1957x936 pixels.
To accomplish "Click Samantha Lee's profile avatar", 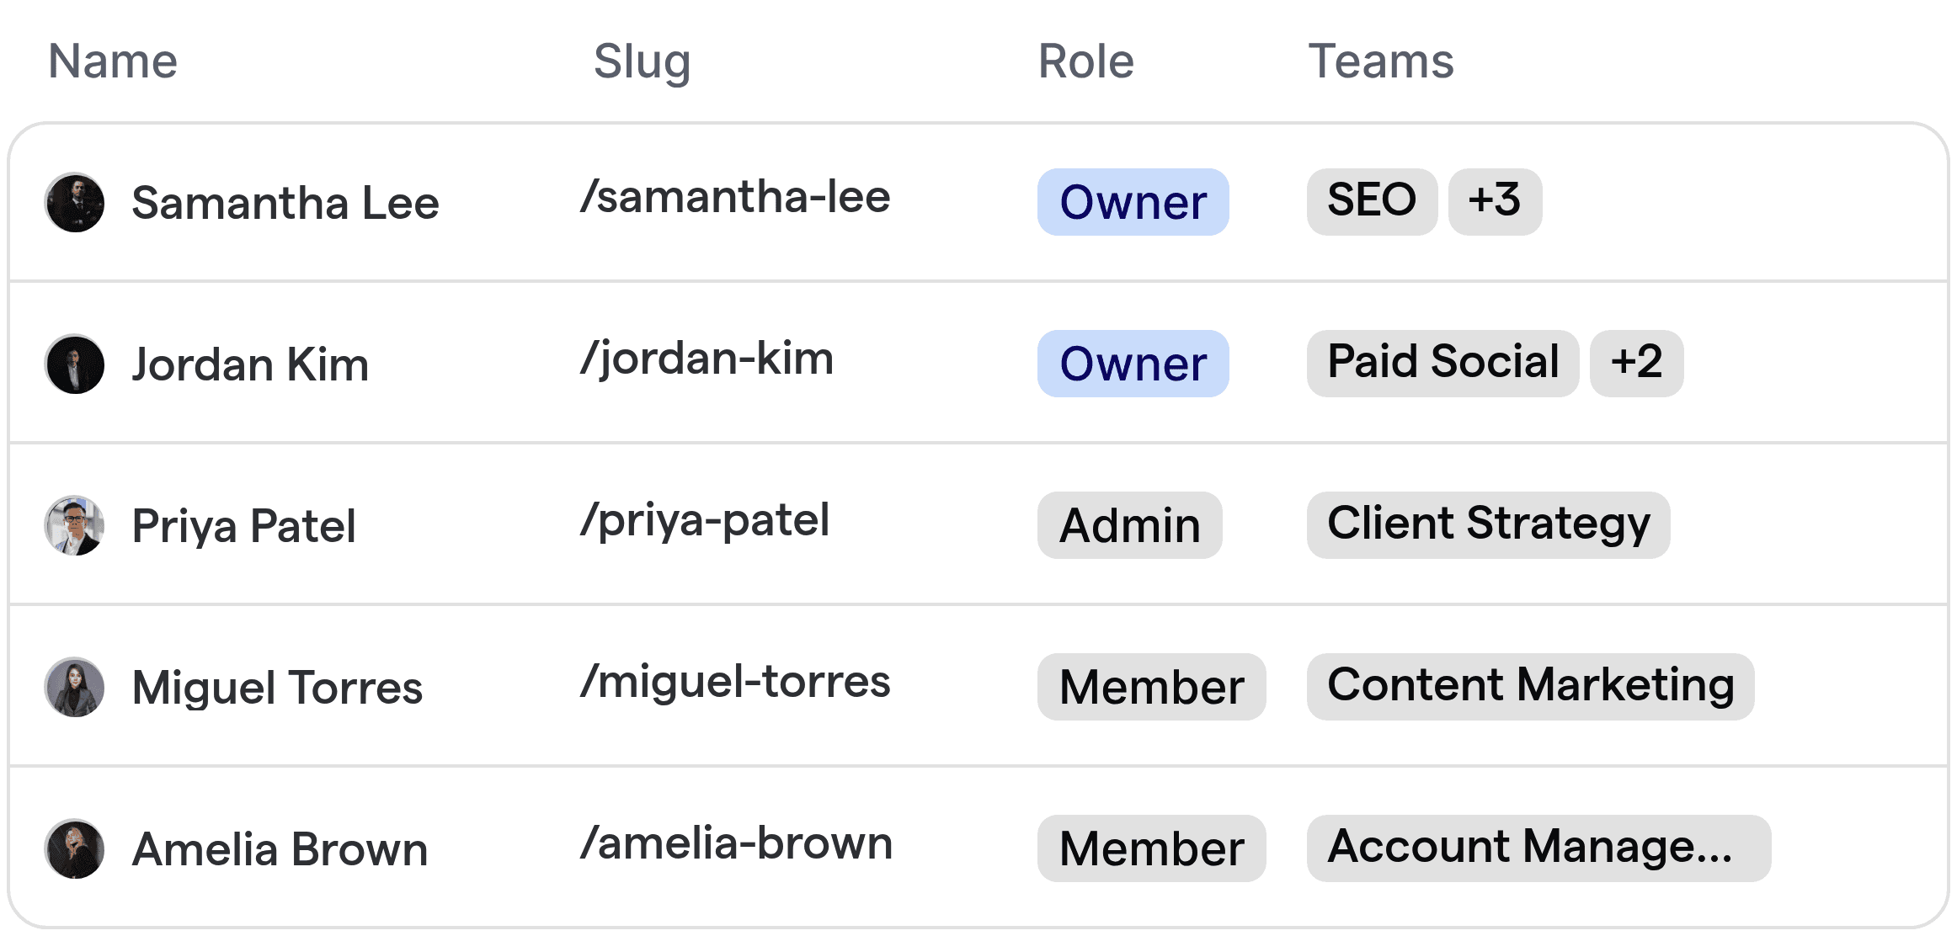I will pos(74,202).
